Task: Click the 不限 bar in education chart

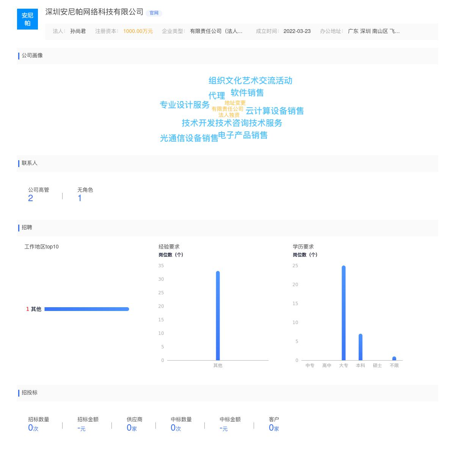Action: [x=394, y=358]
